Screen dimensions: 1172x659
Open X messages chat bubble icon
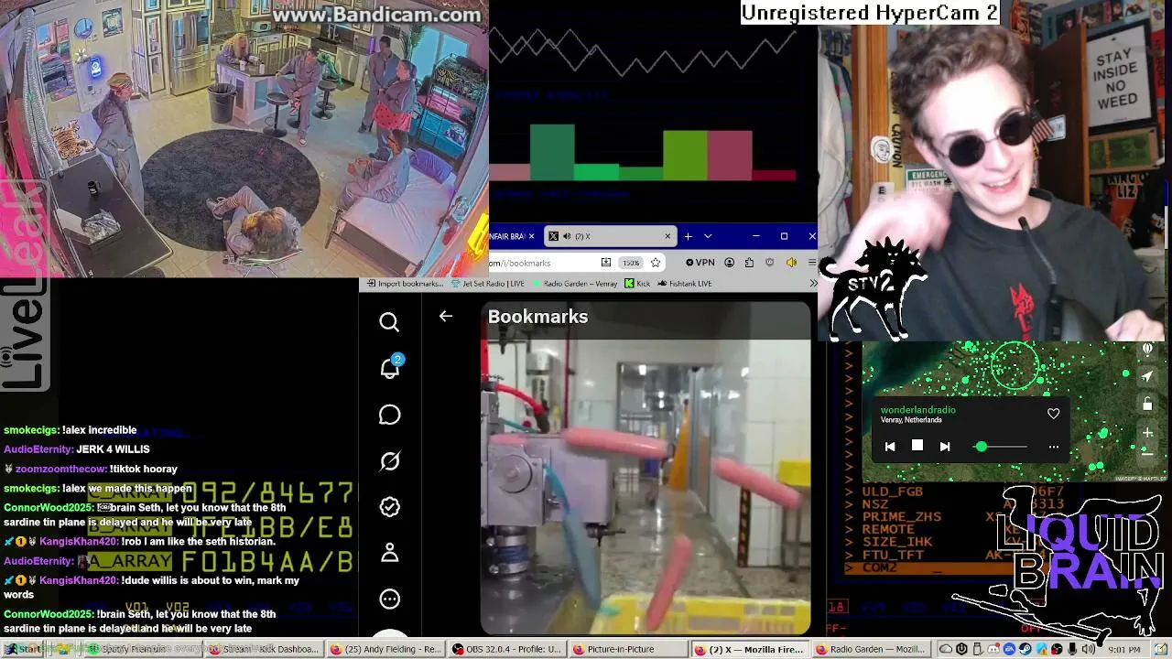(x=389, y=415)
